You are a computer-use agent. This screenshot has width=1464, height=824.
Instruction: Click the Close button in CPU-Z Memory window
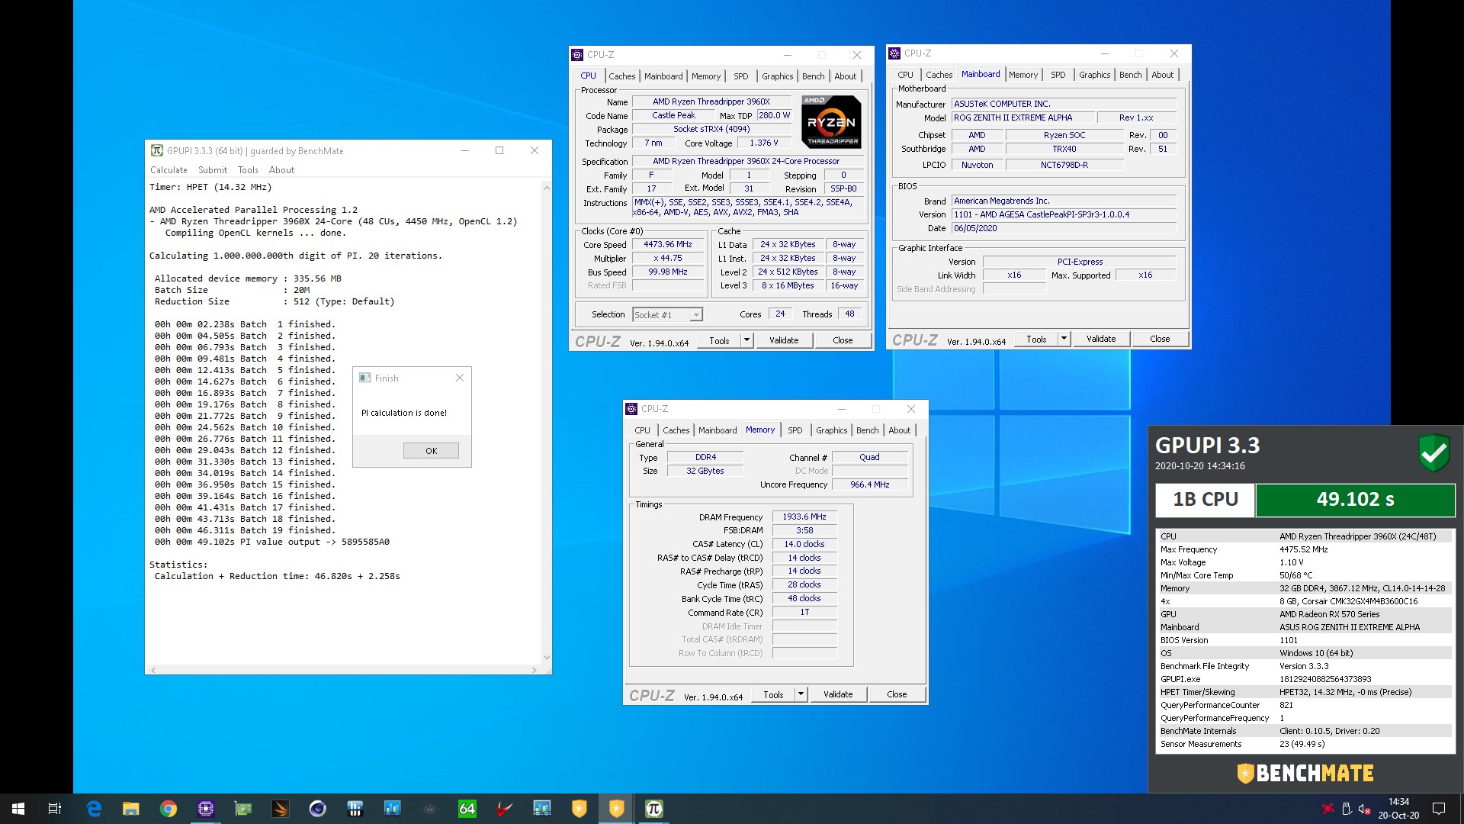(x=897, y=694)
